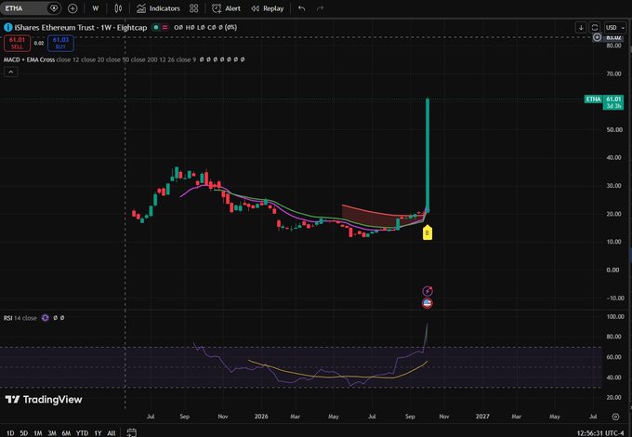The height and width of the screenshot is (437, 632).
Task: Select the 1Y time range
Action: (x=98, y=433)
